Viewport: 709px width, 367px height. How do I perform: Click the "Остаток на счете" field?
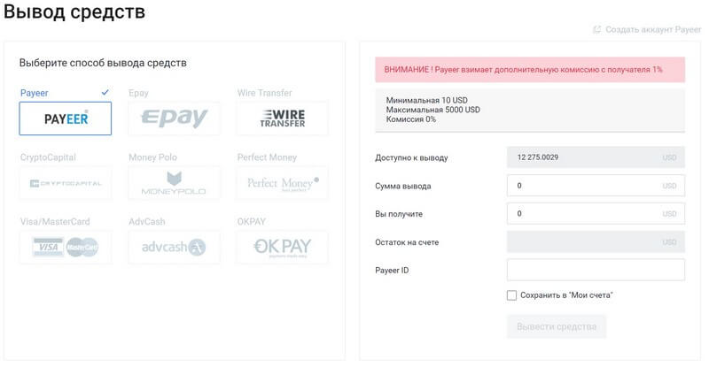pyautogui.click(x=596, y=241)
